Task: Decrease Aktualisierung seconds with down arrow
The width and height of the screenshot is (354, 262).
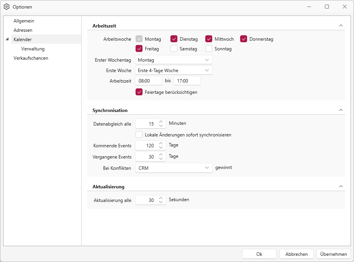Action: (161, 202)
